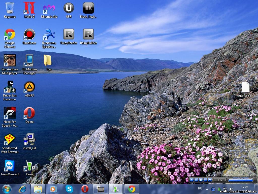This screenshot has width=258, height=194.
Task: Open the AIMP3 desktop shortcut
Action: coord(29,87)
